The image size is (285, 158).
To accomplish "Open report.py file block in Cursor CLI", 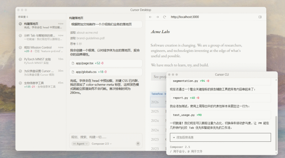I will tap(220, 98).
